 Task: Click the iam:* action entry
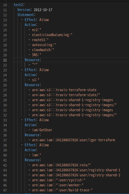coord(37,155)
